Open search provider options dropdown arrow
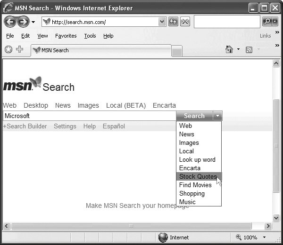Screen dimensions: 283x245 (x=275, y=22)
